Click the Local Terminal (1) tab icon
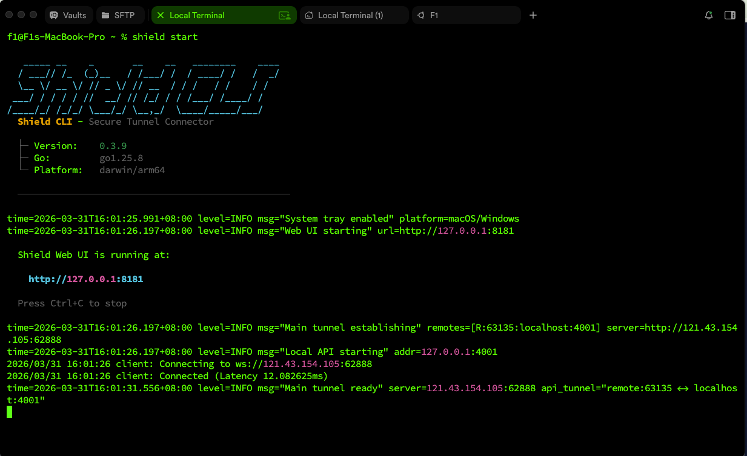 click(309, 15)
